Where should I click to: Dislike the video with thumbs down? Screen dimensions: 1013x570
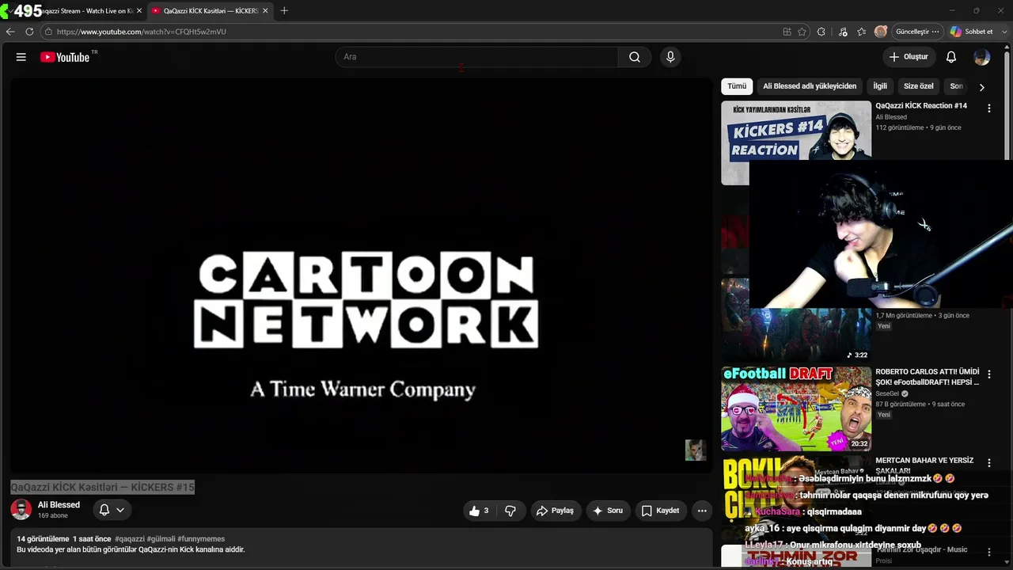(510, 511)
